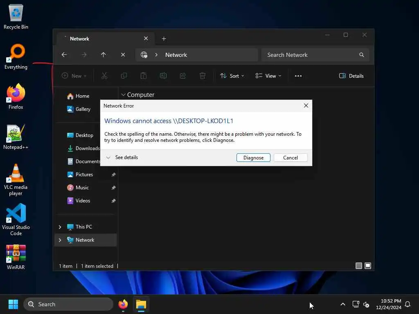Expand Network tree node arrow
Viewport: 419px width, 314px height.
click(x=60, y=240)
